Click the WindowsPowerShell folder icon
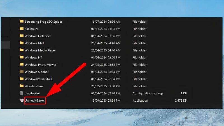The height and width of the screenshot is (126, 224). point(22,79)
